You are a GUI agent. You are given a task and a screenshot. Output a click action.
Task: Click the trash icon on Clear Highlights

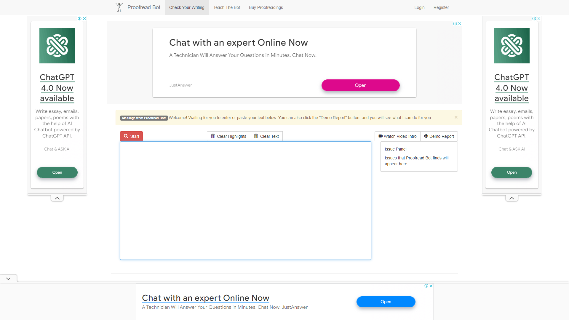click(x=212, y=136)
